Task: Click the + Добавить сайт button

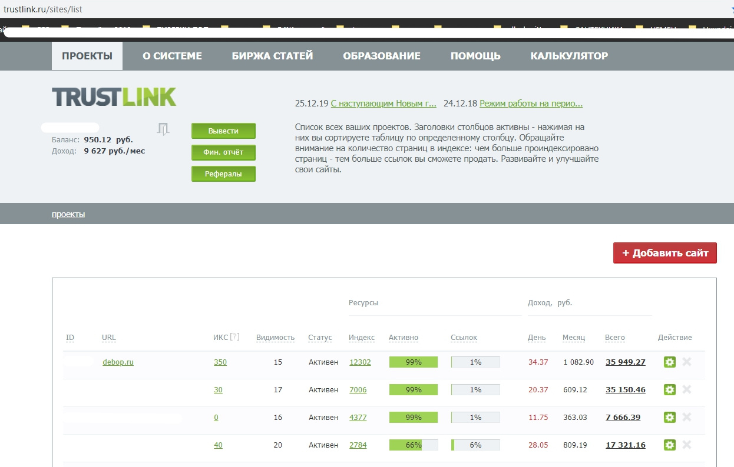Action: (665, 253)
